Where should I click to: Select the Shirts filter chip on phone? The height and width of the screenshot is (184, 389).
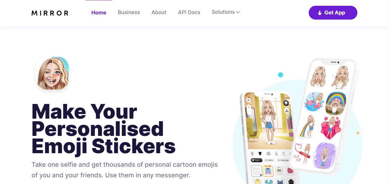click(270, 160)
